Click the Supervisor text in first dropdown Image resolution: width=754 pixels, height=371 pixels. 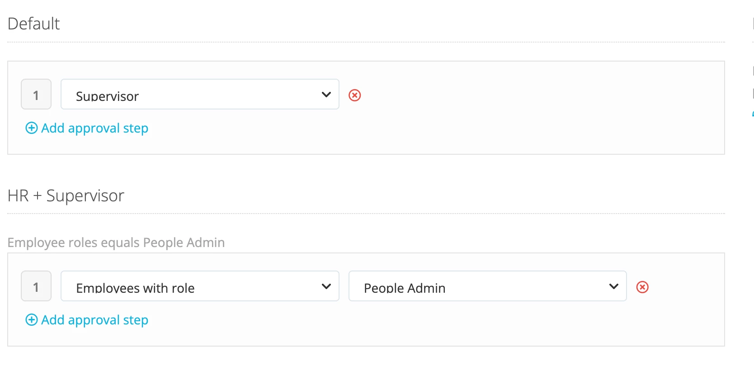[107, 96]
